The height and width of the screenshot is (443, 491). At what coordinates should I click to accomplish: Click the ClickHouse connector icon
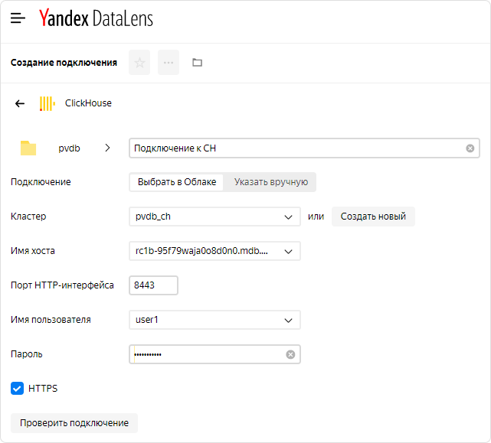[x=47, y=103]
